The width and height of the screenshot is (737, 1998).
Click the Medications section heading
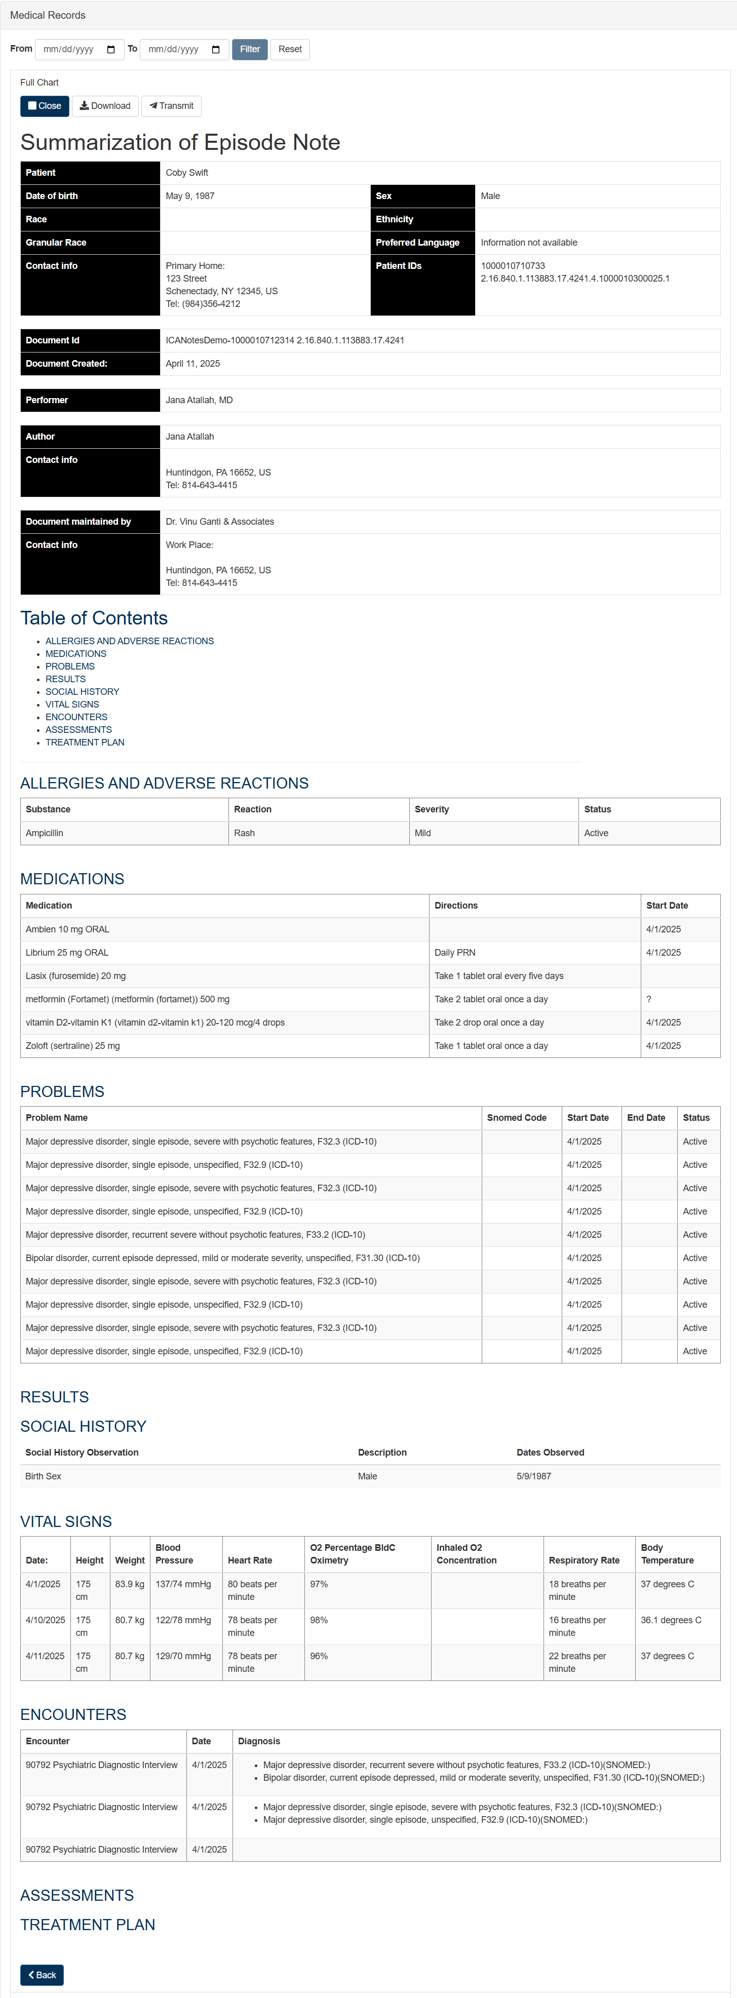click(72, 879)
